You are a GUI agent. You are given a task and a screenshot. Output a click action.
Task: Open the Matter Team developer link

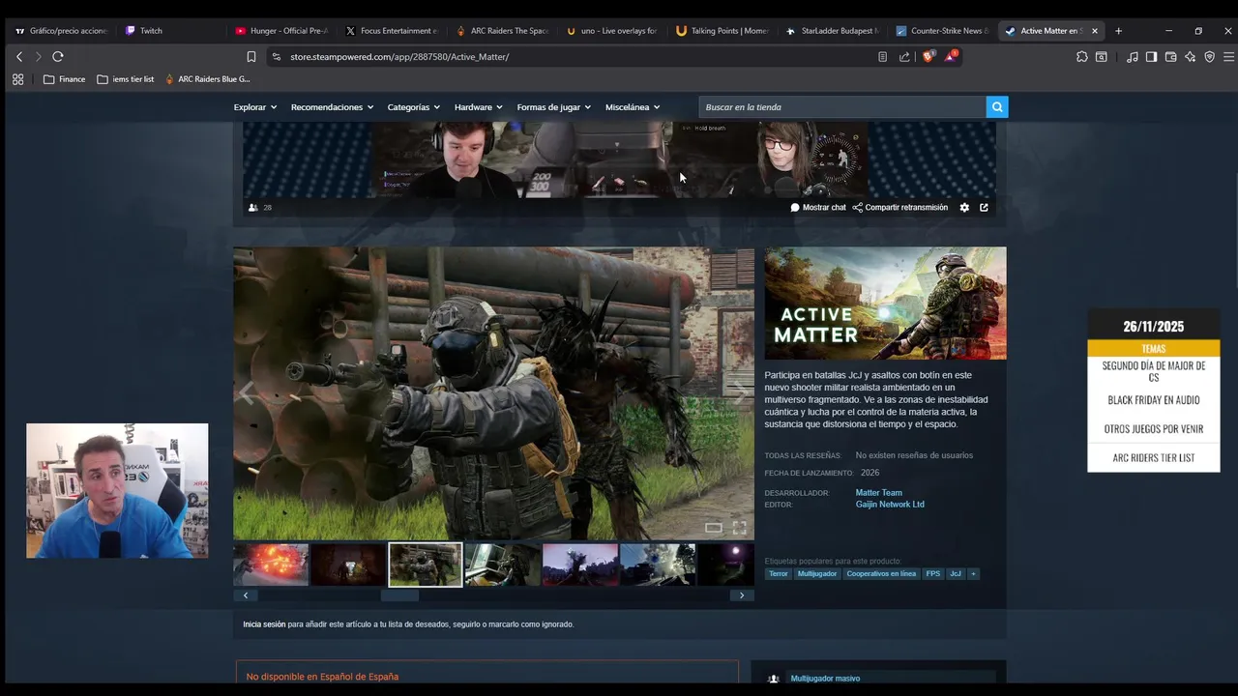pyautogui.click(x=878, y=493)
